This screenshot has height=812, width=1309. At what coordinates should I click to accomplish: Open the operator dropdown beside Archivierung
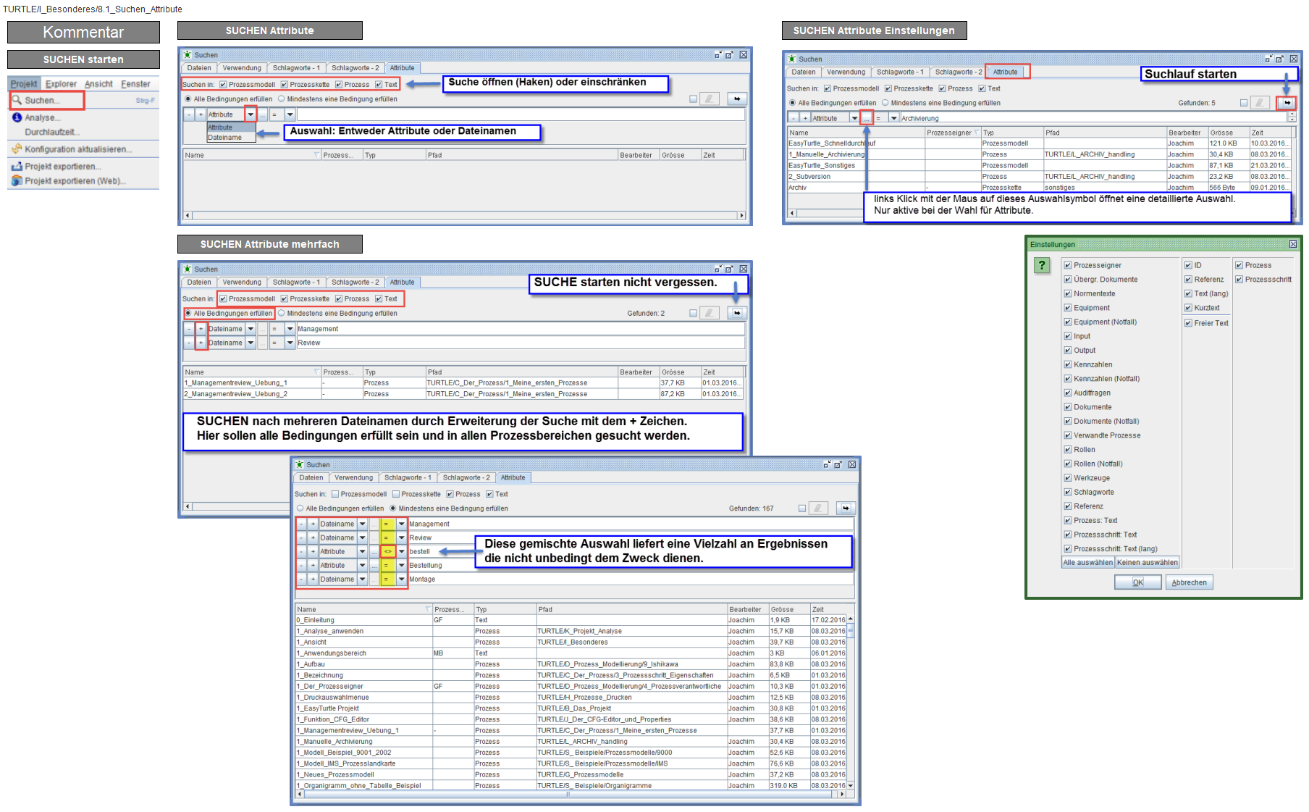coord(893,118)
